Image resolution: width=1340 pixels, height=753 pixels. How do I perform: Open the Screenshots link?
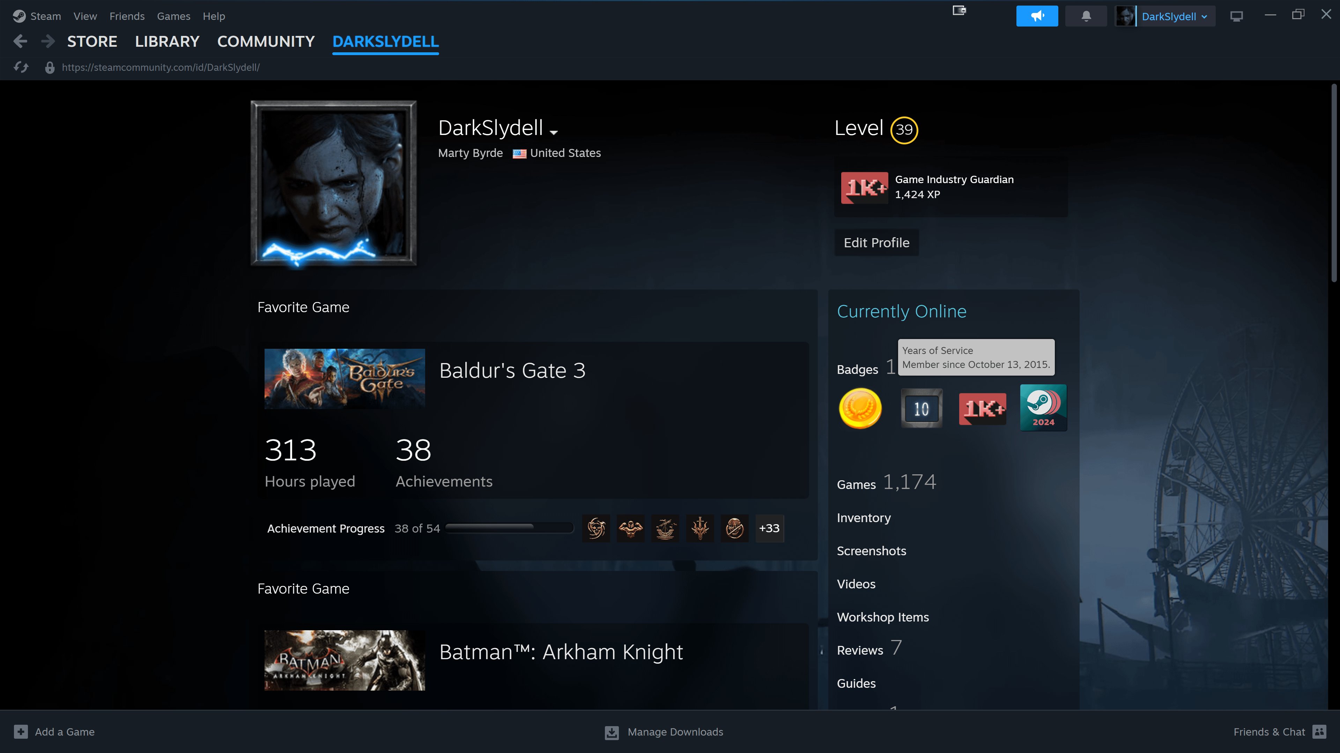[871, 551]
